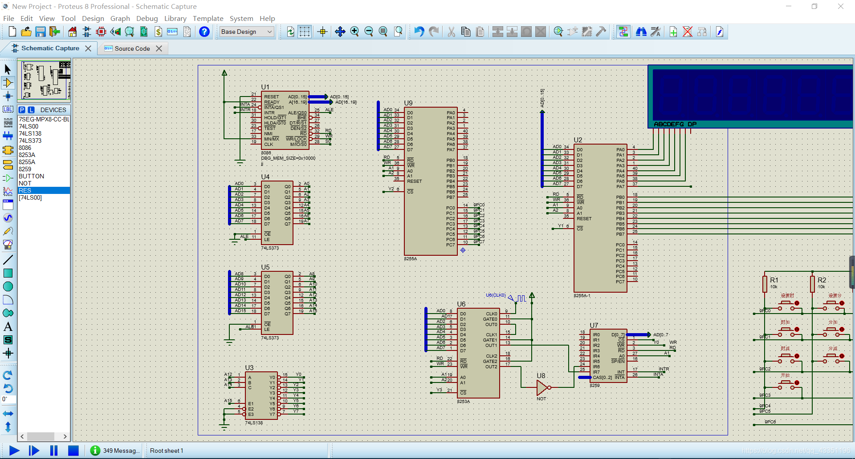Click the Undo toolbar icon

coord(419,32)
